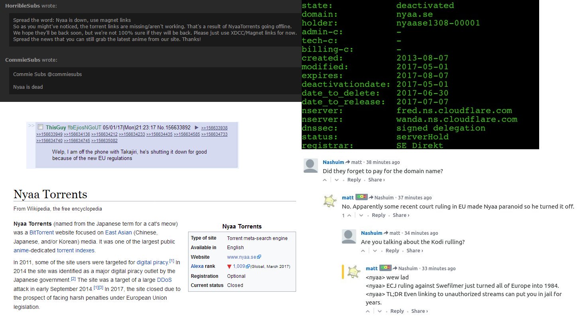Follow the DDoS link in the article
The width and height of the screenshot is (579, 318).
(164, 280)
